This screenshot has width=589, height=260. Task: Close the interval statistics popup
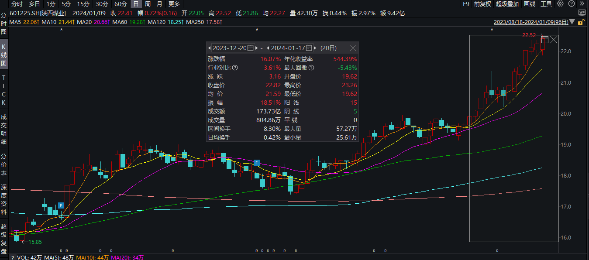click(x=353, y=48)
